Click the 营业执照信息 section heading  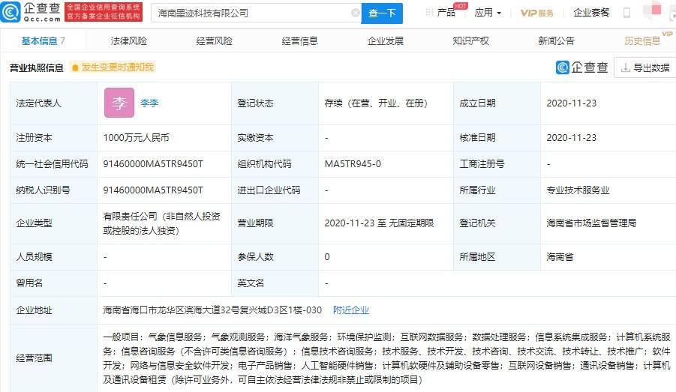pos(37,67)
